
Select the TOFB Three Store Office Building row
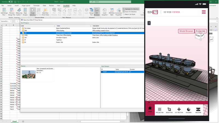[82, 35]
